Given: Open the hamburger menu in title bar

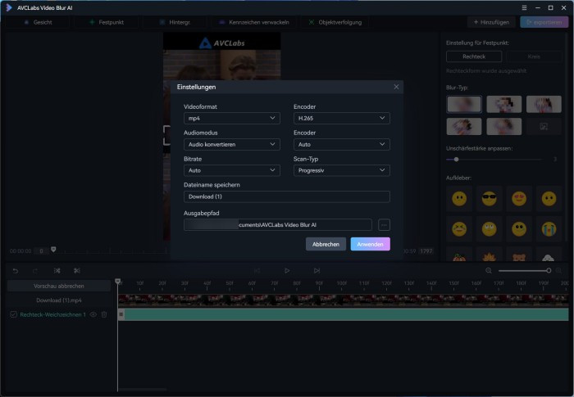Looking at the screenshot, I should pyautogui.click(x=524, y=7).
